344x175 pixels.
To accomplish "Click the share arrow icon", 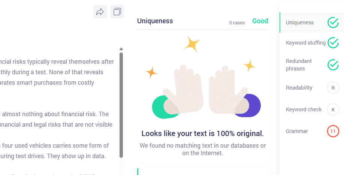I will point(100,12).
